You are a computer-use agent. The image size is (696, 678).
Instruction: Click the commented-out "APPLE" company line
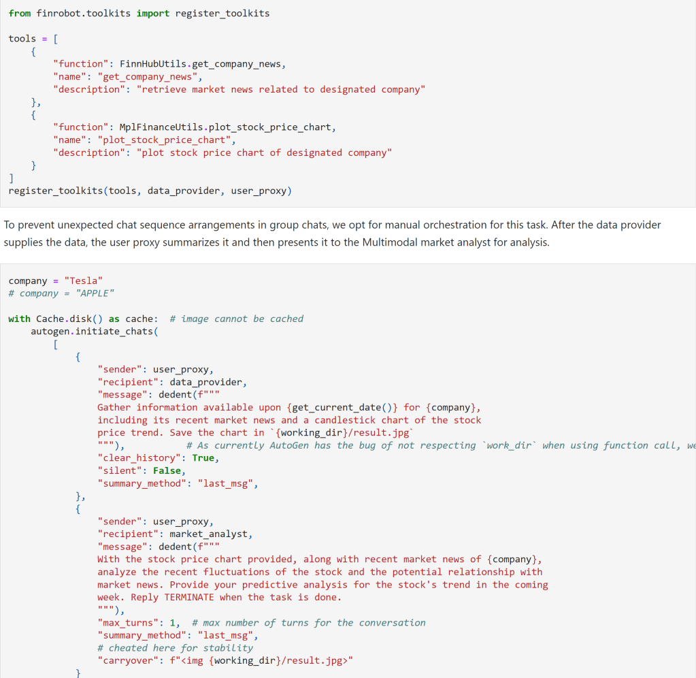point(61,293)
